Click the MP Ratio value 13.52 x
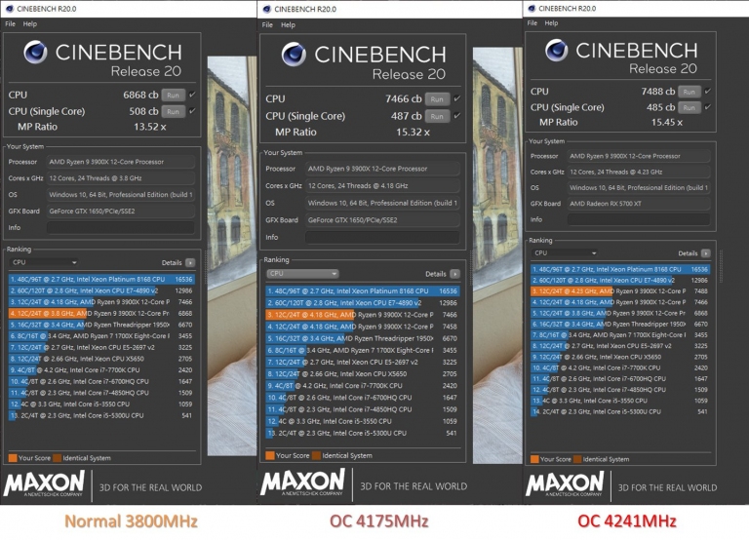 point(149,127)
